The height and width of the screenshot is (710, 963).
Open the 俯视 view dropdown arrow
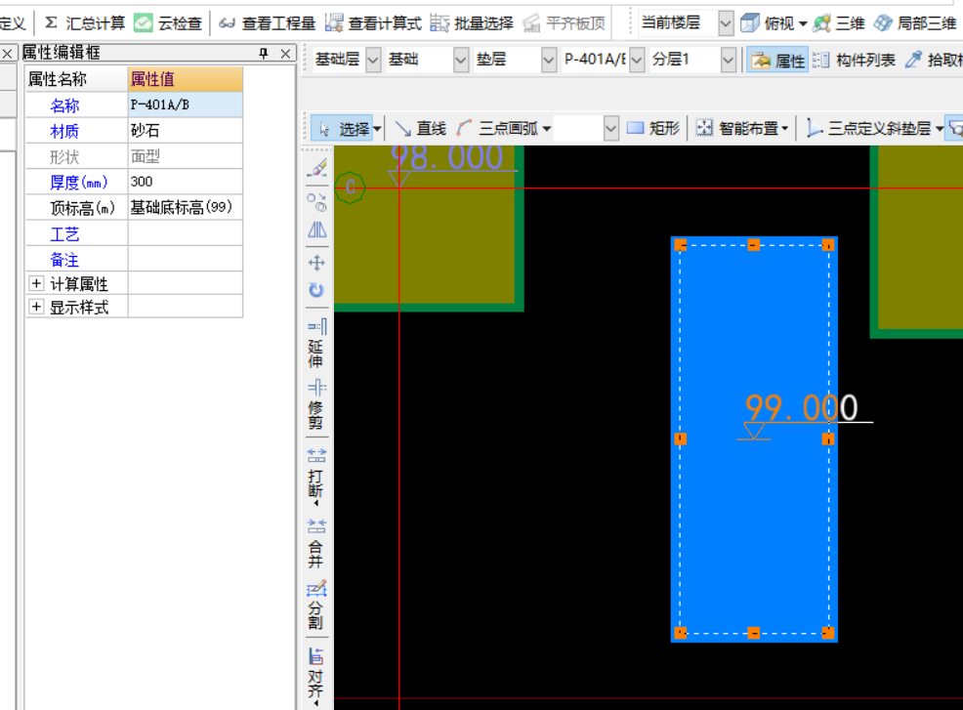pyautogui.click(x=803, y=24)
